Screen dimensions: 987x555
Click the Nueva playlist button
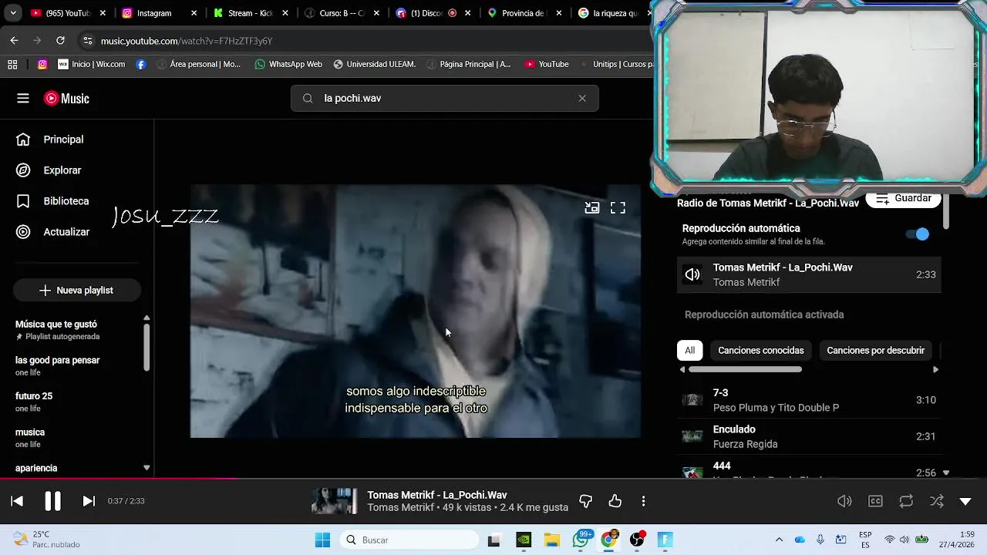[x=76, y=290]
